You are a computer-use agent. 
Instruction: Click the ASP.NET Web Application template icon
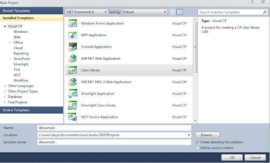(x=73, y=58)
